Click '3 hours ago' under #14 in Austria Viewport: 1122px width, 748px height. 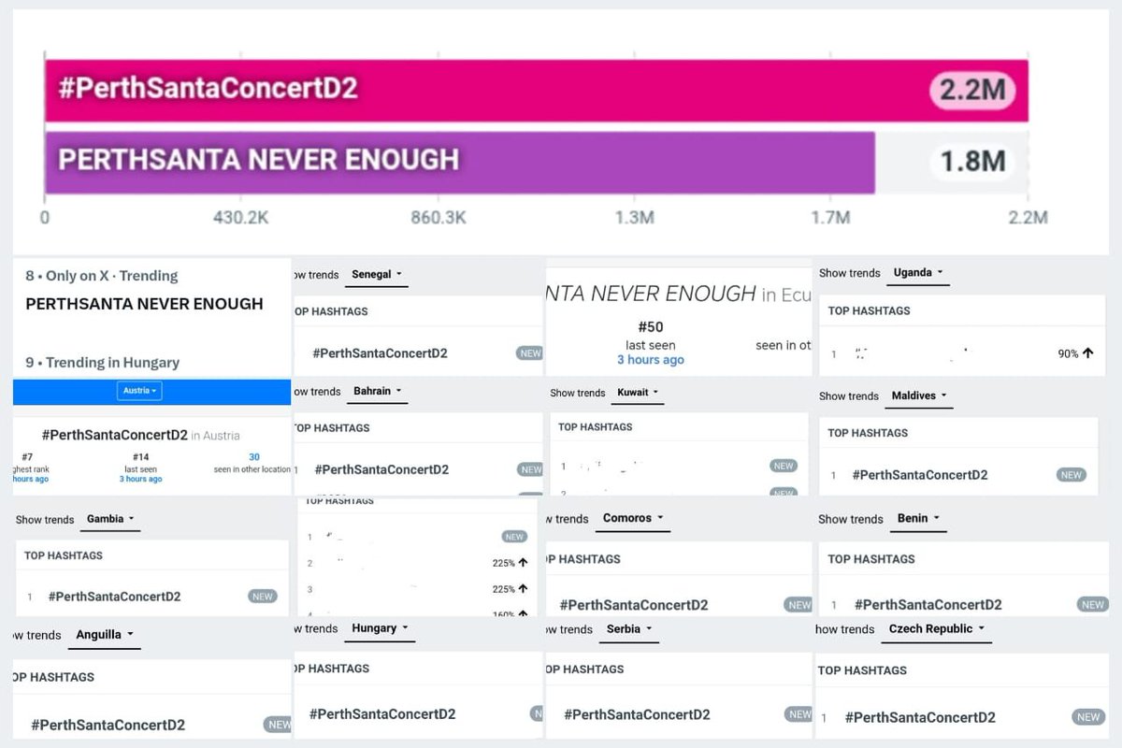[140, 480]
